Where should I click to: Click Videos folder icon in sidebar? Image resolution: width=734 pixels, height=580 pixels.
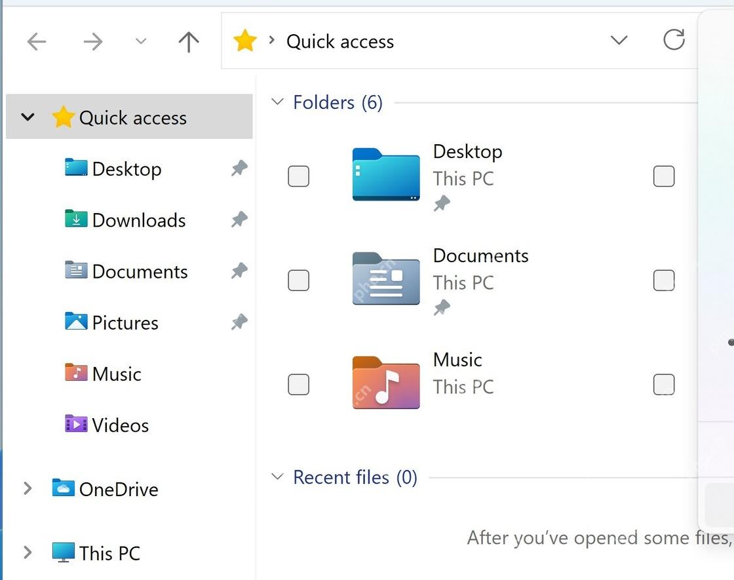pos(76,423)
